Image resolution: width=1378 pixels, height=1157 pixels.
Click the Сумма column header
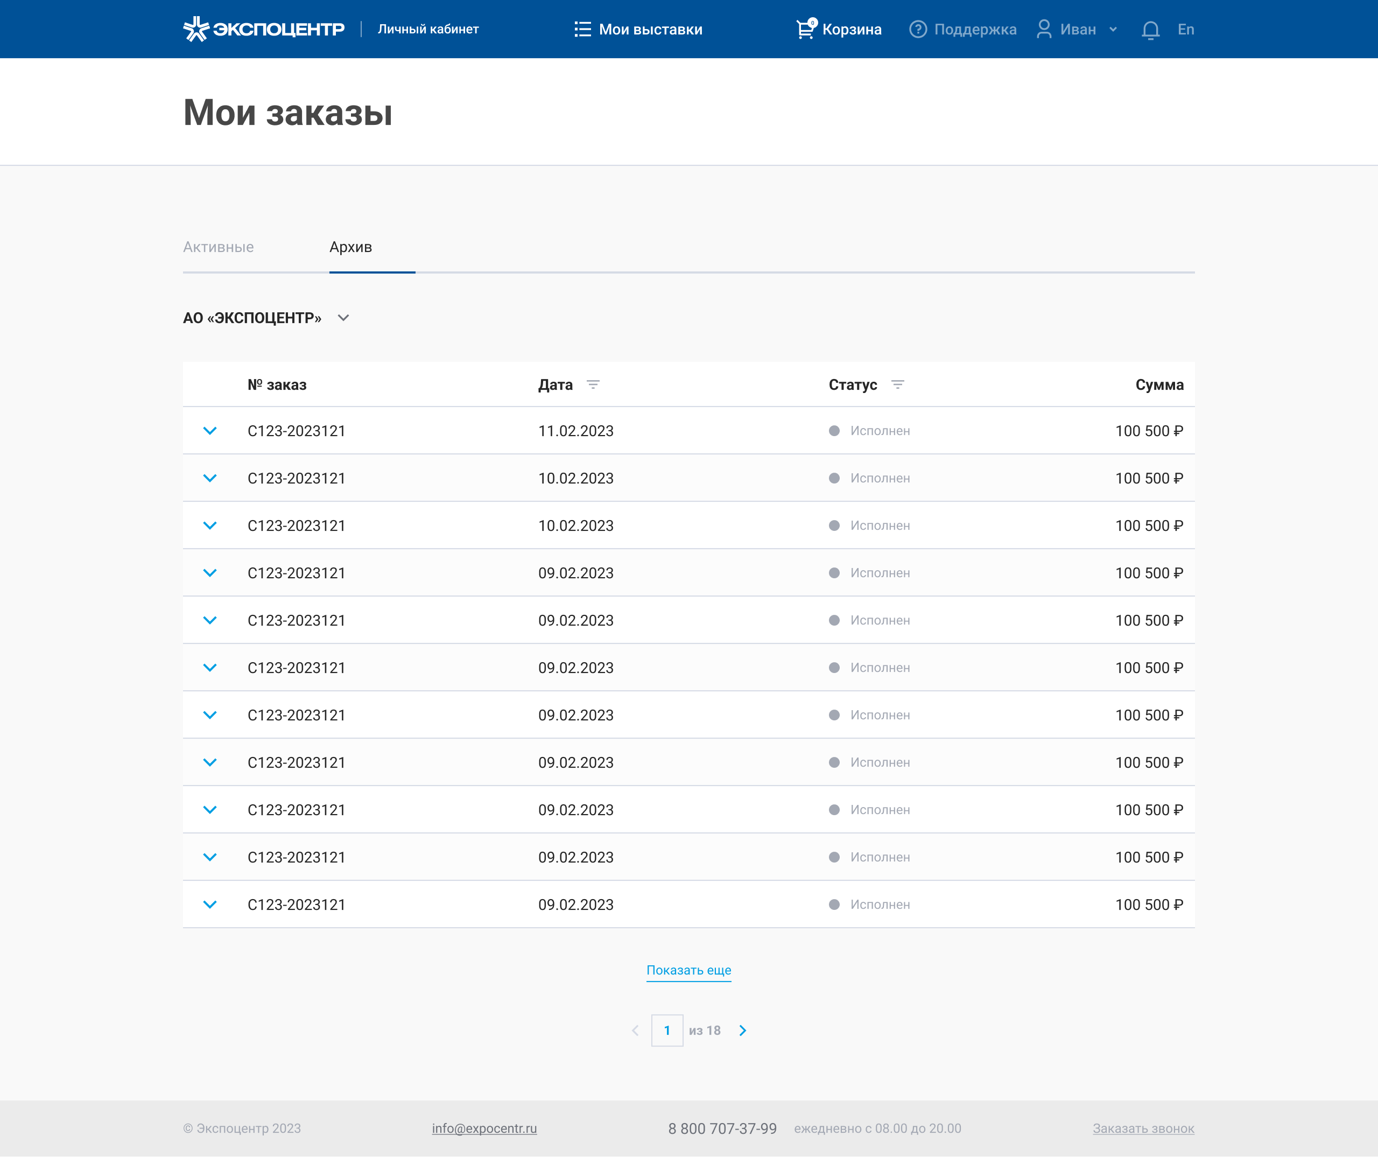coord(1159,384)
